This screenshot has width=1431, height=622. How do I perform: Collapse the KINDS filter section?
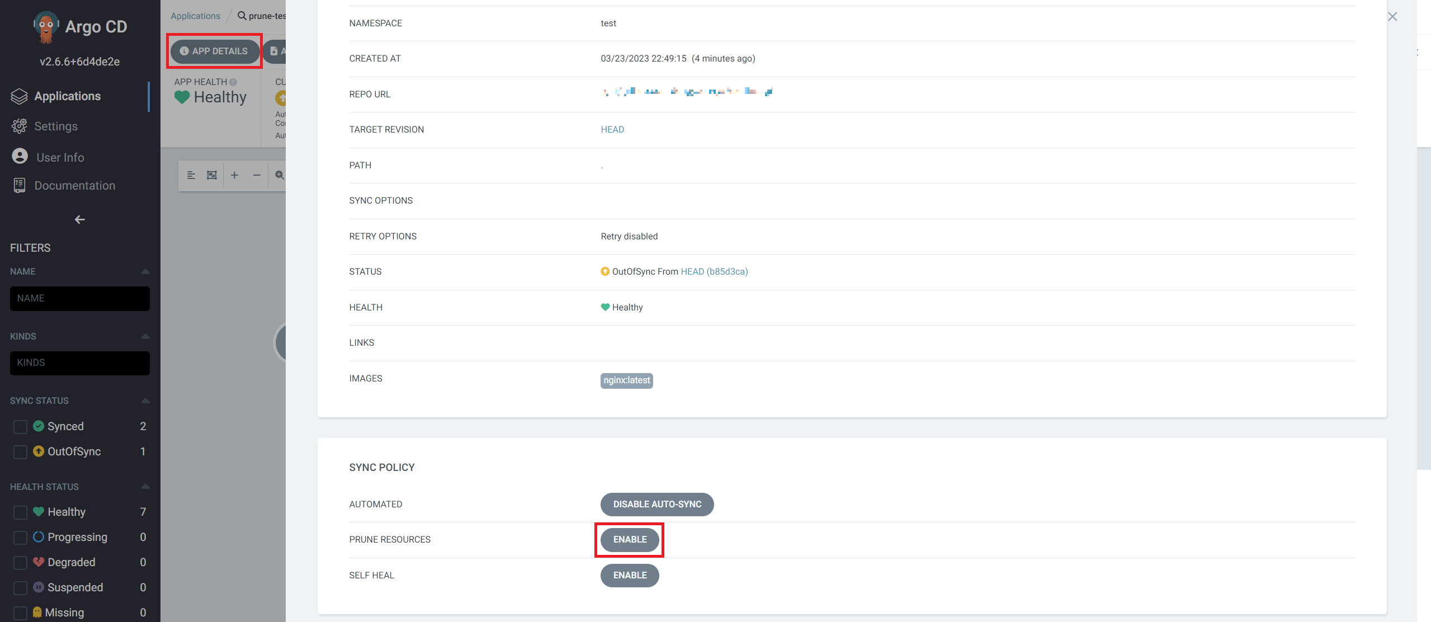(x=145, y=336)
